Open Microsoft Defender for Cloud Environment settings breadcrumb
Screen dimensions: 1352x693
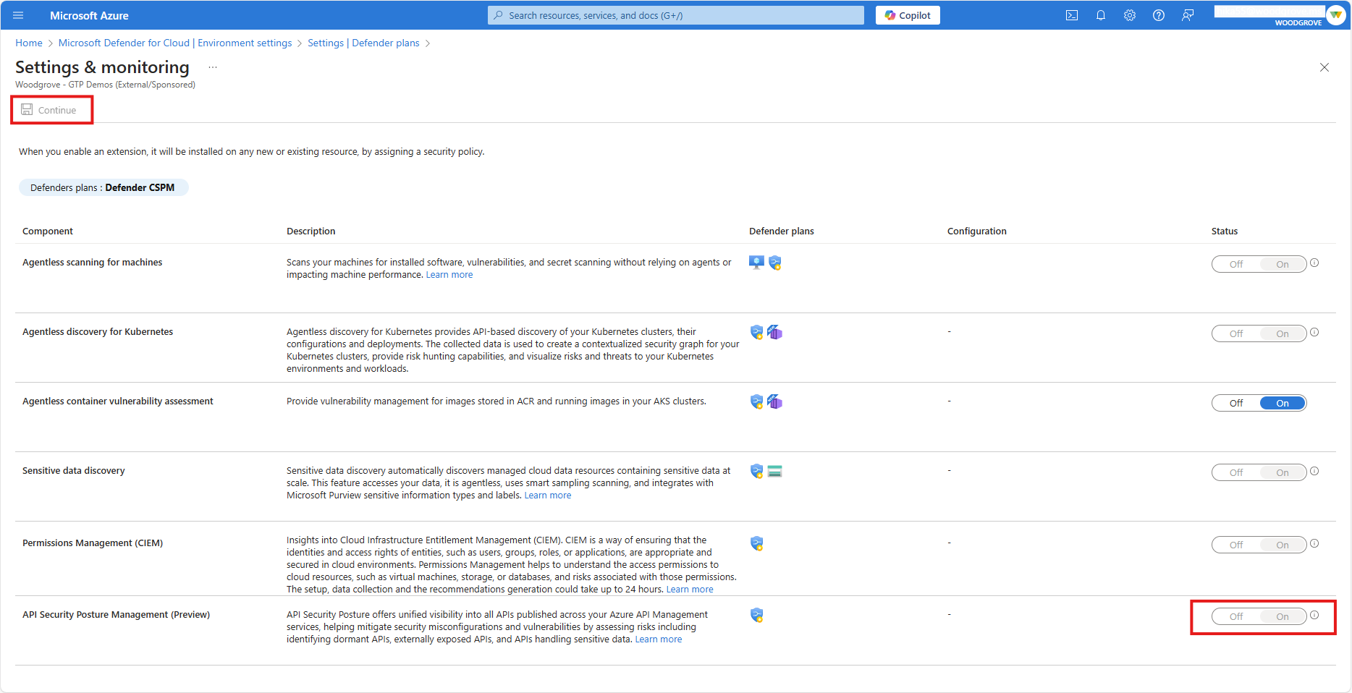click(175, 43)
